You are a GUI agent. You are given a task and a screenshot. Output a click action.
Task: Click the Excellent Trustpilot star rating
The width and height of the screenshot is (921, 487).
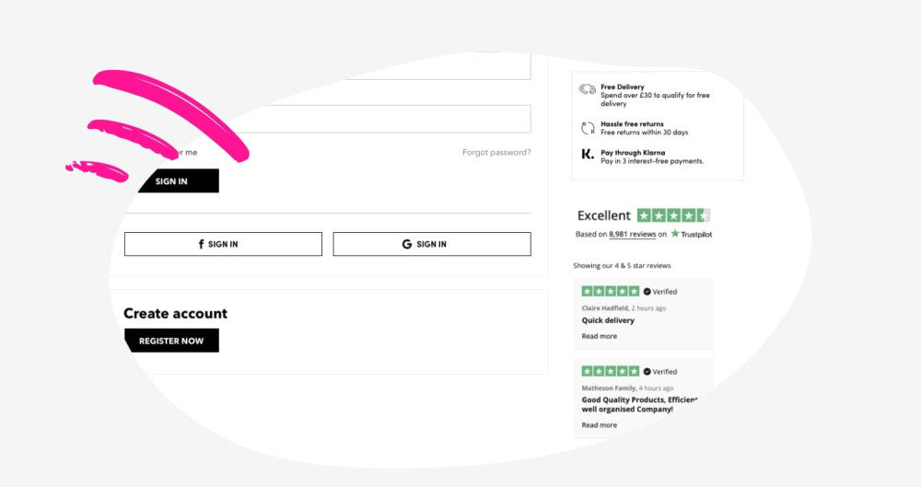673,215
